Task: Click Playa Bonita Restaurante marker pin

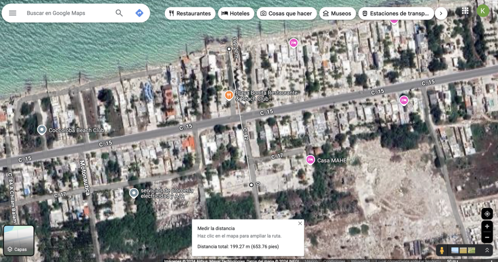Action: click(229, 95)
